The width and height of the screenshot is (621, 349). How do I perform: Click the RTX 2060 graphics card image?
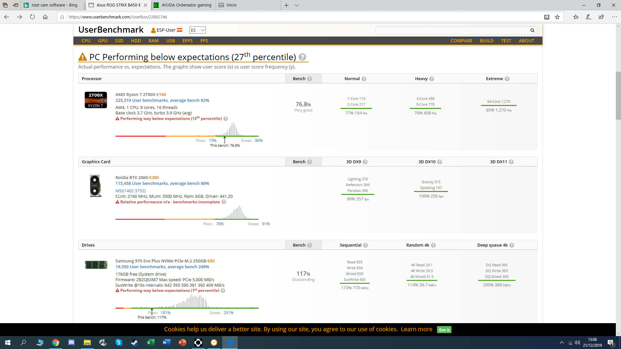click(95, 186)
